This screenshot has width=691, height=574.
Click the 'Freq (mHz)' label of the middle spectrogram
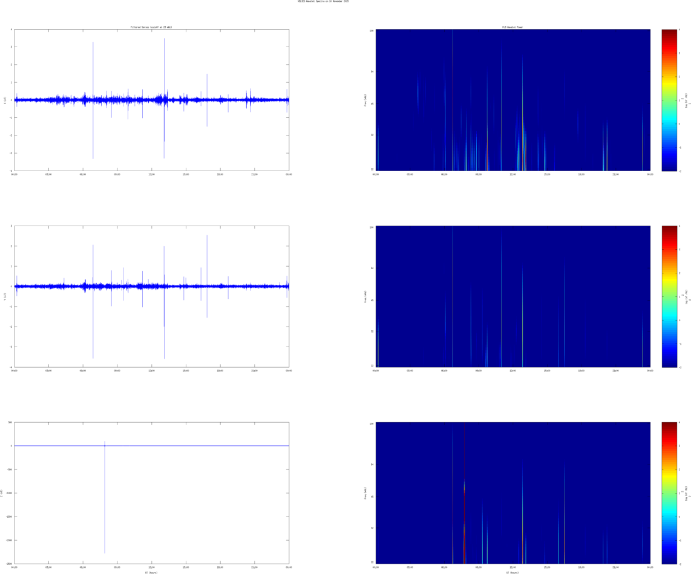(365, 296)
